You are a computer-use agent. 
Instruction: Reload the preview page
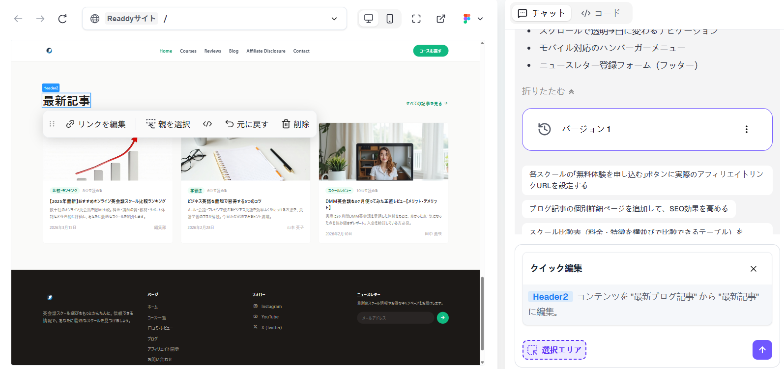pos(62,19)
